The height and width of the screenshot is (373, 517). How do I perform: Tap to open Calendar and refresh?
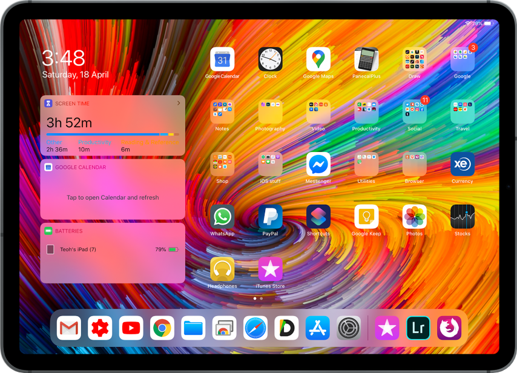tap(113, 197)
